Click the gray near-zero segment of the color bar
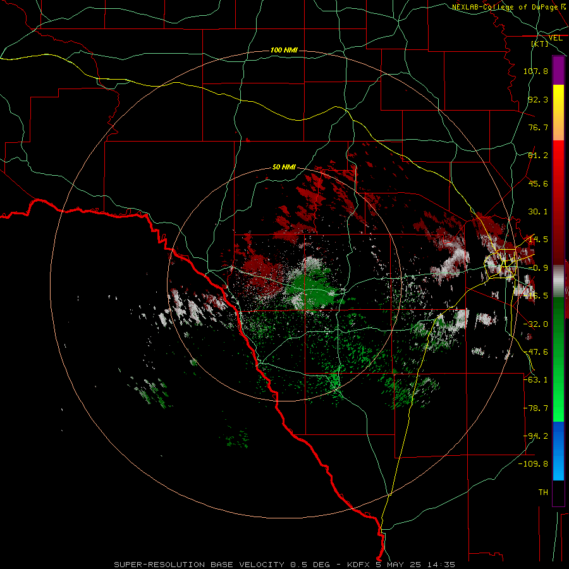This screenshot has width=569, height=569. click(x=558, y=281)
